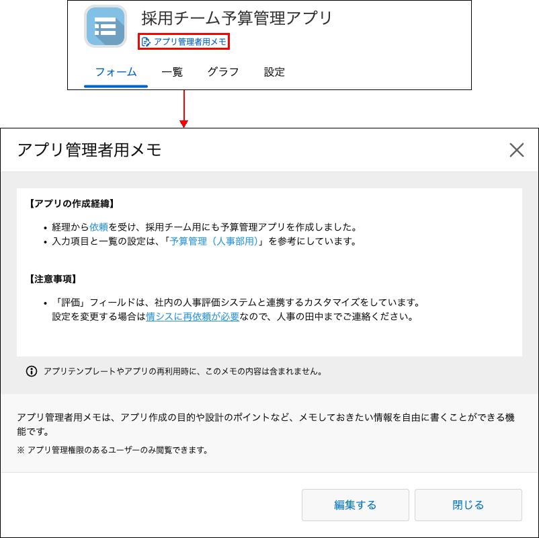Switch to the 設定 tab
539x538 pixels.
(x=274, y=72)
